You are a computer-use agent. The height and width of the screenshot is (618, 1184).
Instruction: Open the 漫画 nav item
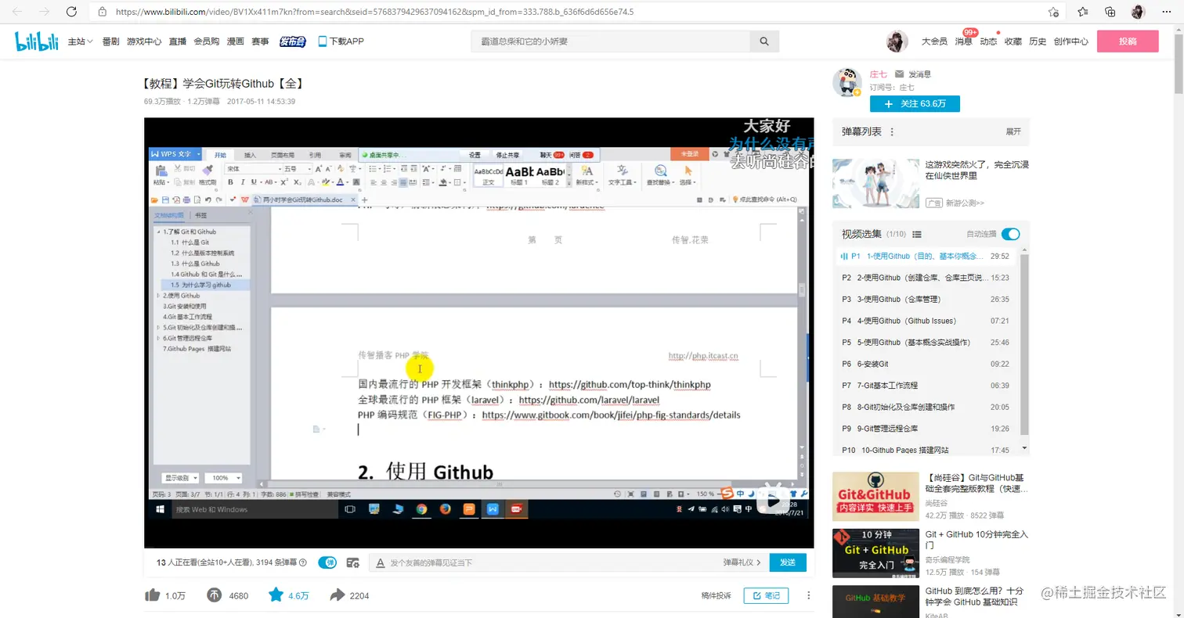[x=236, y=41]
